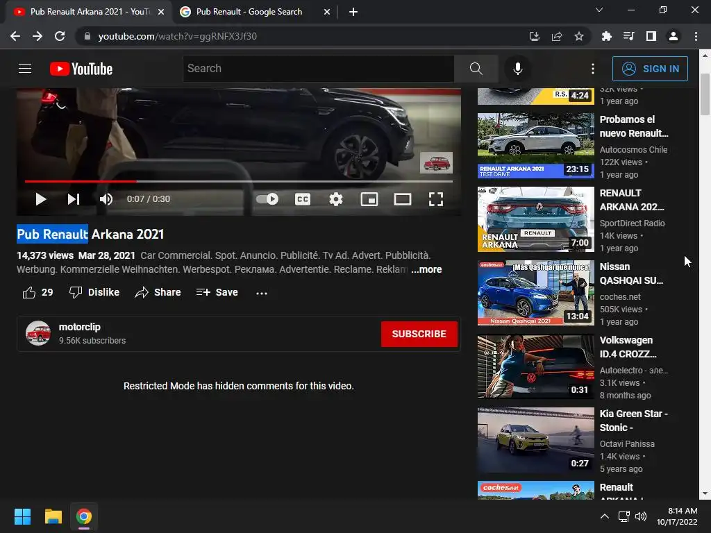Open video settings gear menu
711x533 pixels.
(x=336, y=199)
